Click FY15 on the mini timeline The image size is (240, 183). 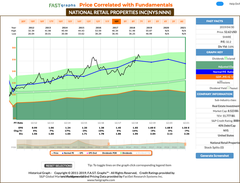pos(136,147)
